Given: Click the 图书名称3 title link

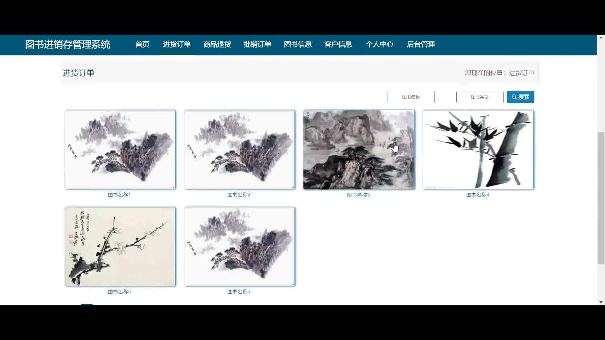Looking at the screenshot, I should click(x=358, y=195).
